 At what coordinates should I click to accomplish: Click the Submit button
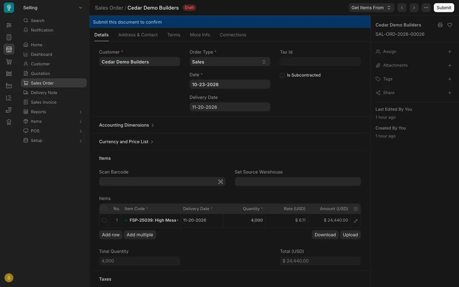[x=444, y=8]
